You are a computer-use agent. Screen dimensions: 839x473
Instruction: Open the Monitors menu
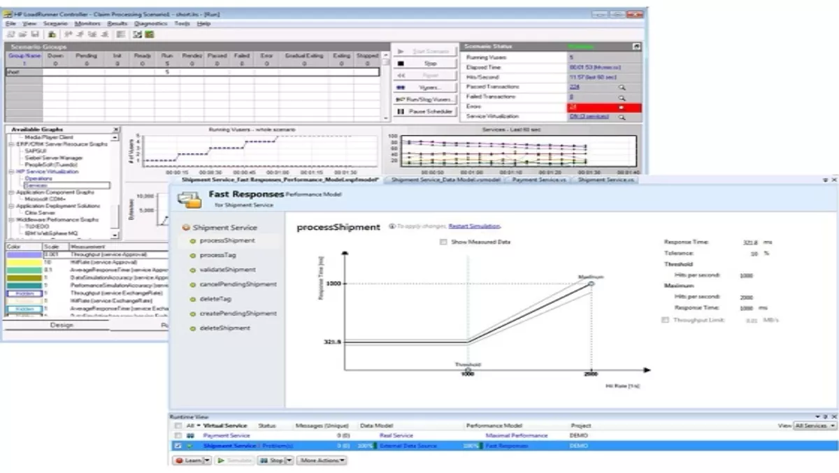[x=87, y=24]
